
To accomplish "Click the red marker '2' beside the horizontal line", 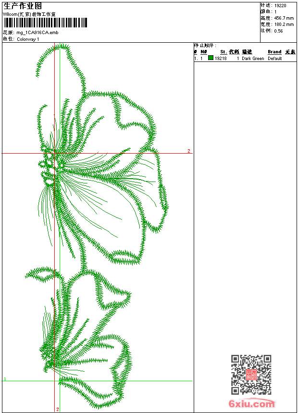I will pyautogui.click(x=189, y=151).
